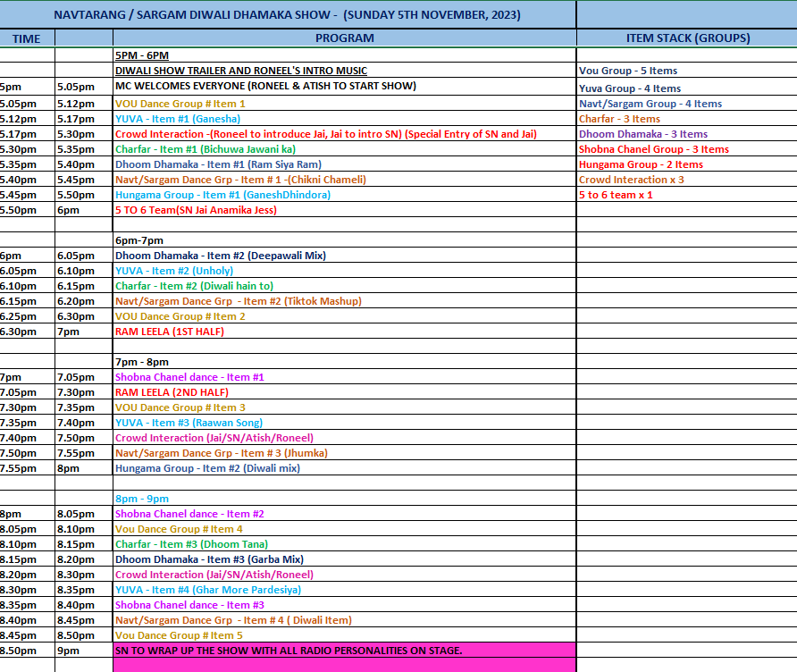
Task: Select item stack cell 'Crowd Interaction x 3'
Action: (x=687, y=180)
